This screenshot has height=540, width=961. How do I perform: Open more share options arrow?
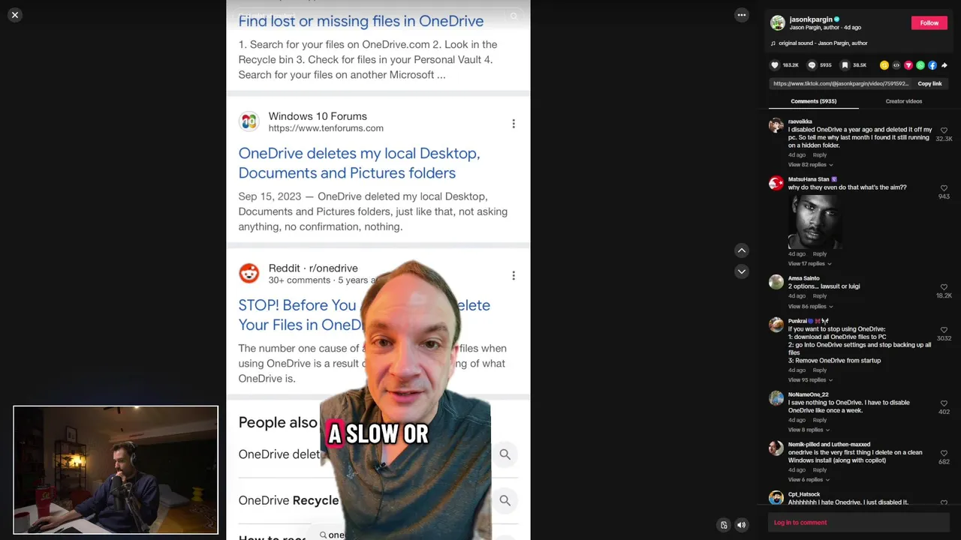944,65
